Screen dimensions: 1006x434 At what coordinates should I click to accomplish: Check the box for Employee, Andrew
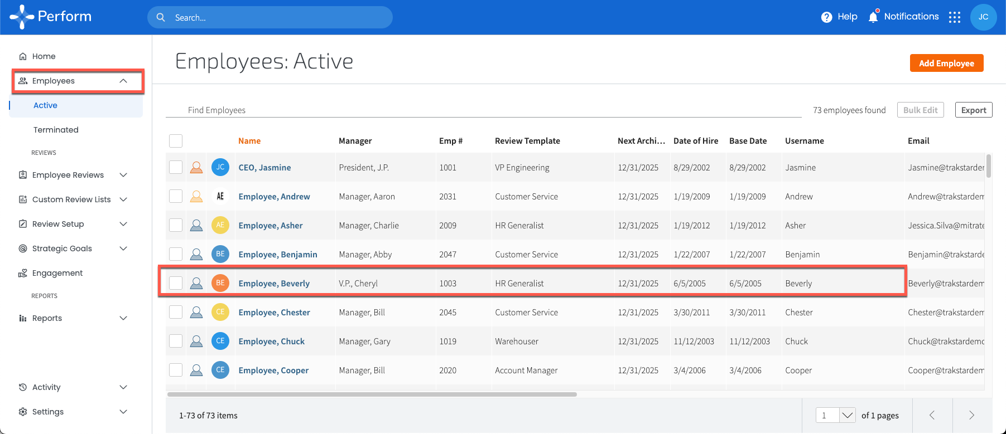[176, 197]
